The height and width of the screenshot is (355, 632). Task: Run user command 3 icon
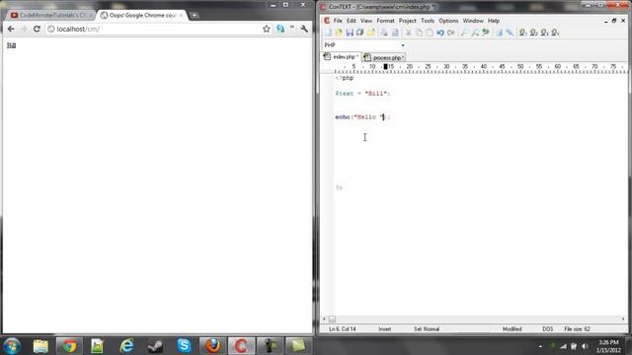(x=544, y=33)
